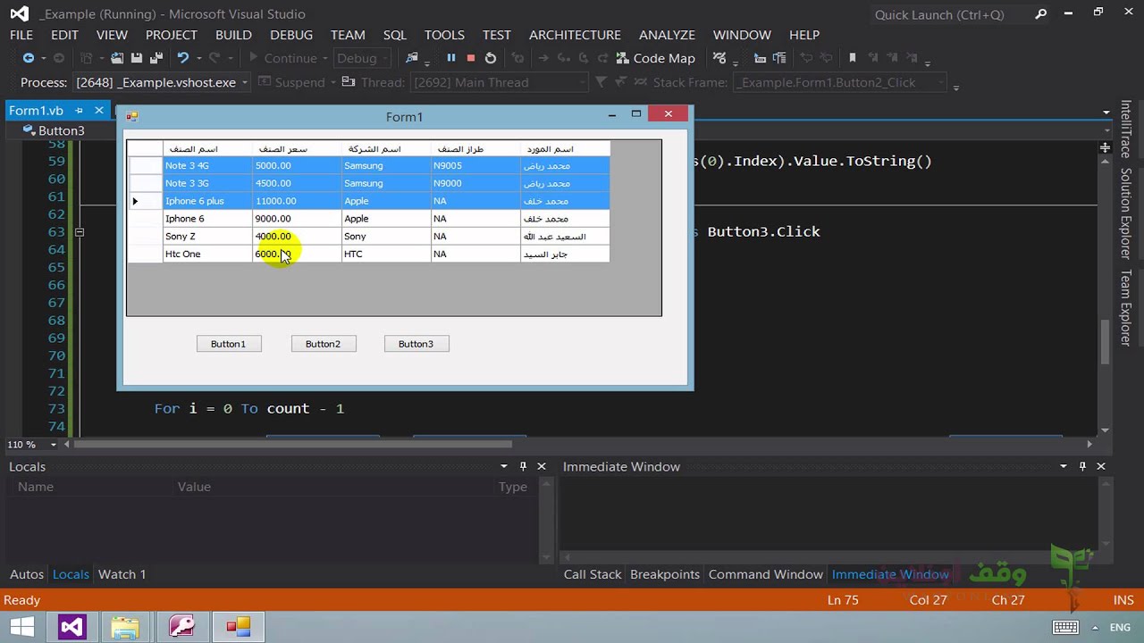Open the Windows Start button
1144x643 pixels.
point(21,626)
